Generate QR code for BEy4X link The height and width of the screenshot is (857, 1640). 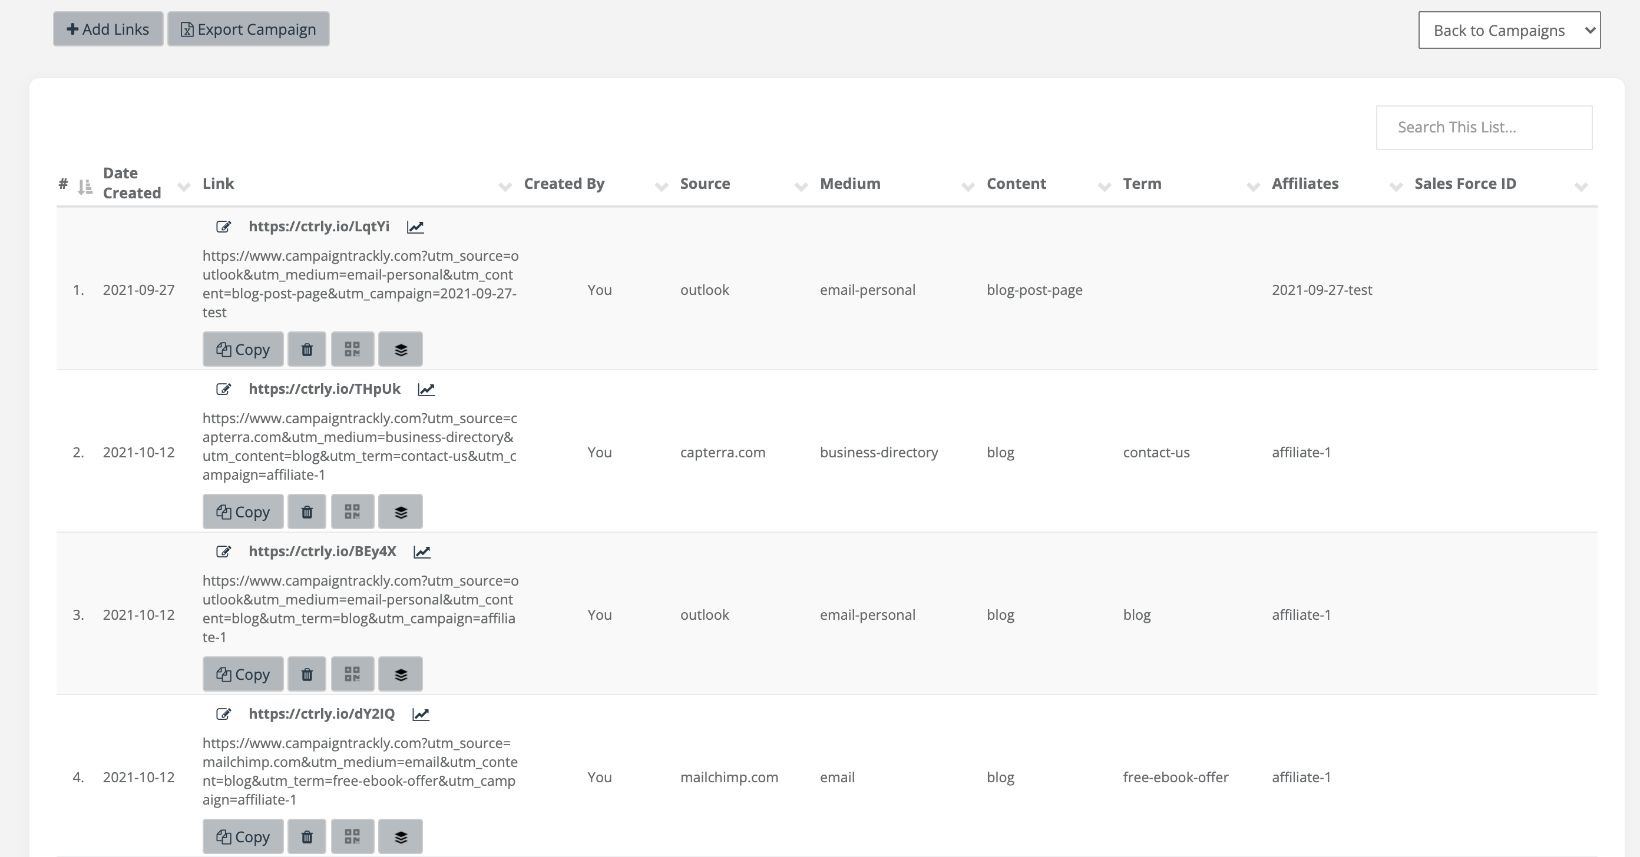[353, 674]
